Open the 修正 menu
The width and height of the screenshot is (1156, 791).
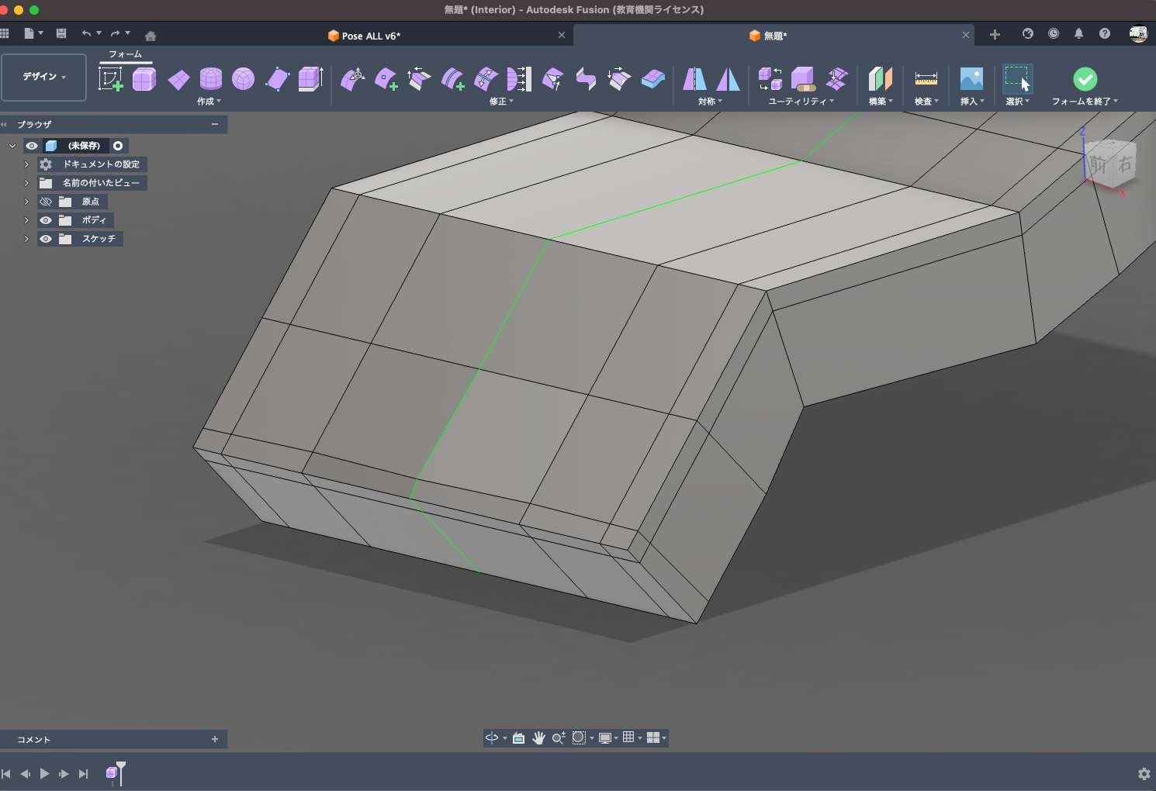tap(501, 102)
